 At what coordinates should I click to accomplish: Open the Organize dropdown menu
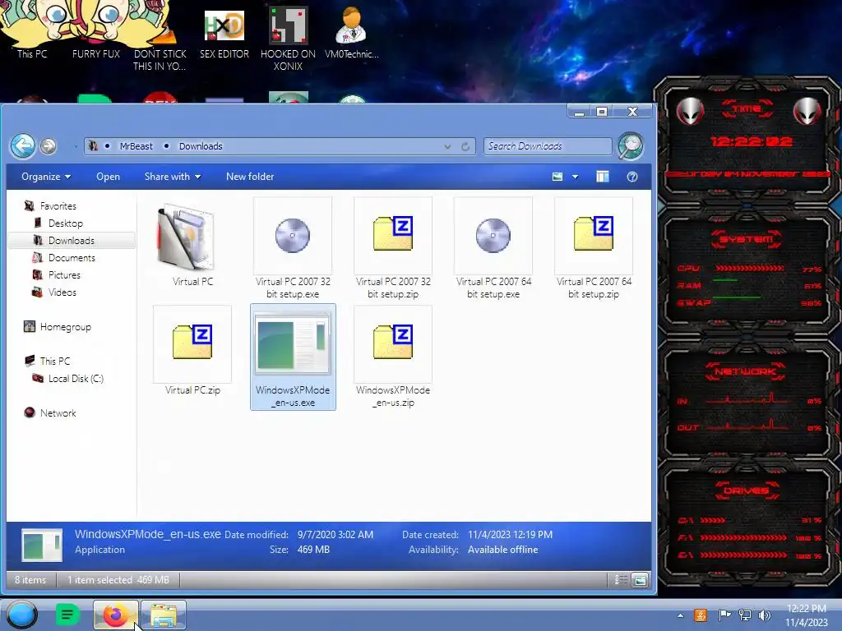point(46,177)
